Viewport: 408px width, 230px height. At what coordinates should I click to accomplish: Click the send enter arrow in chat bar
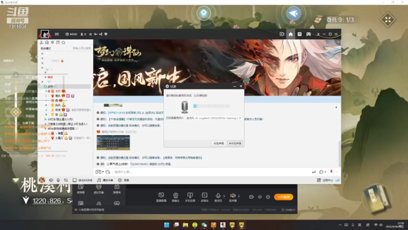314,172
